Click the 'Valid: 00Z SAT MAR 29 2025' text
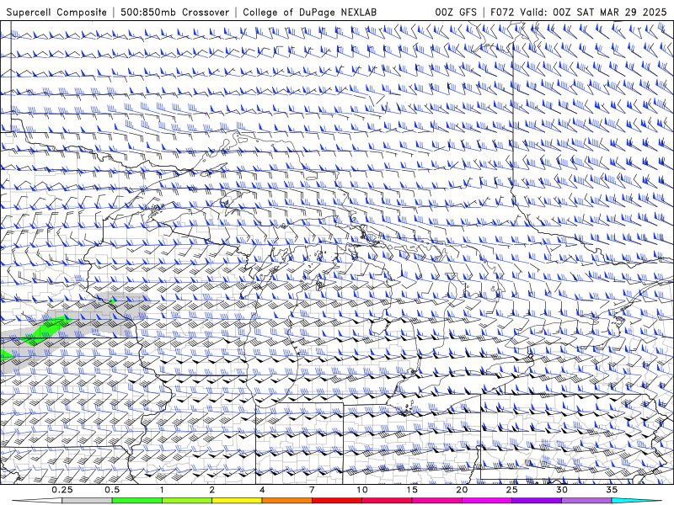The image size is (674, 505). [x=593, y=12]
